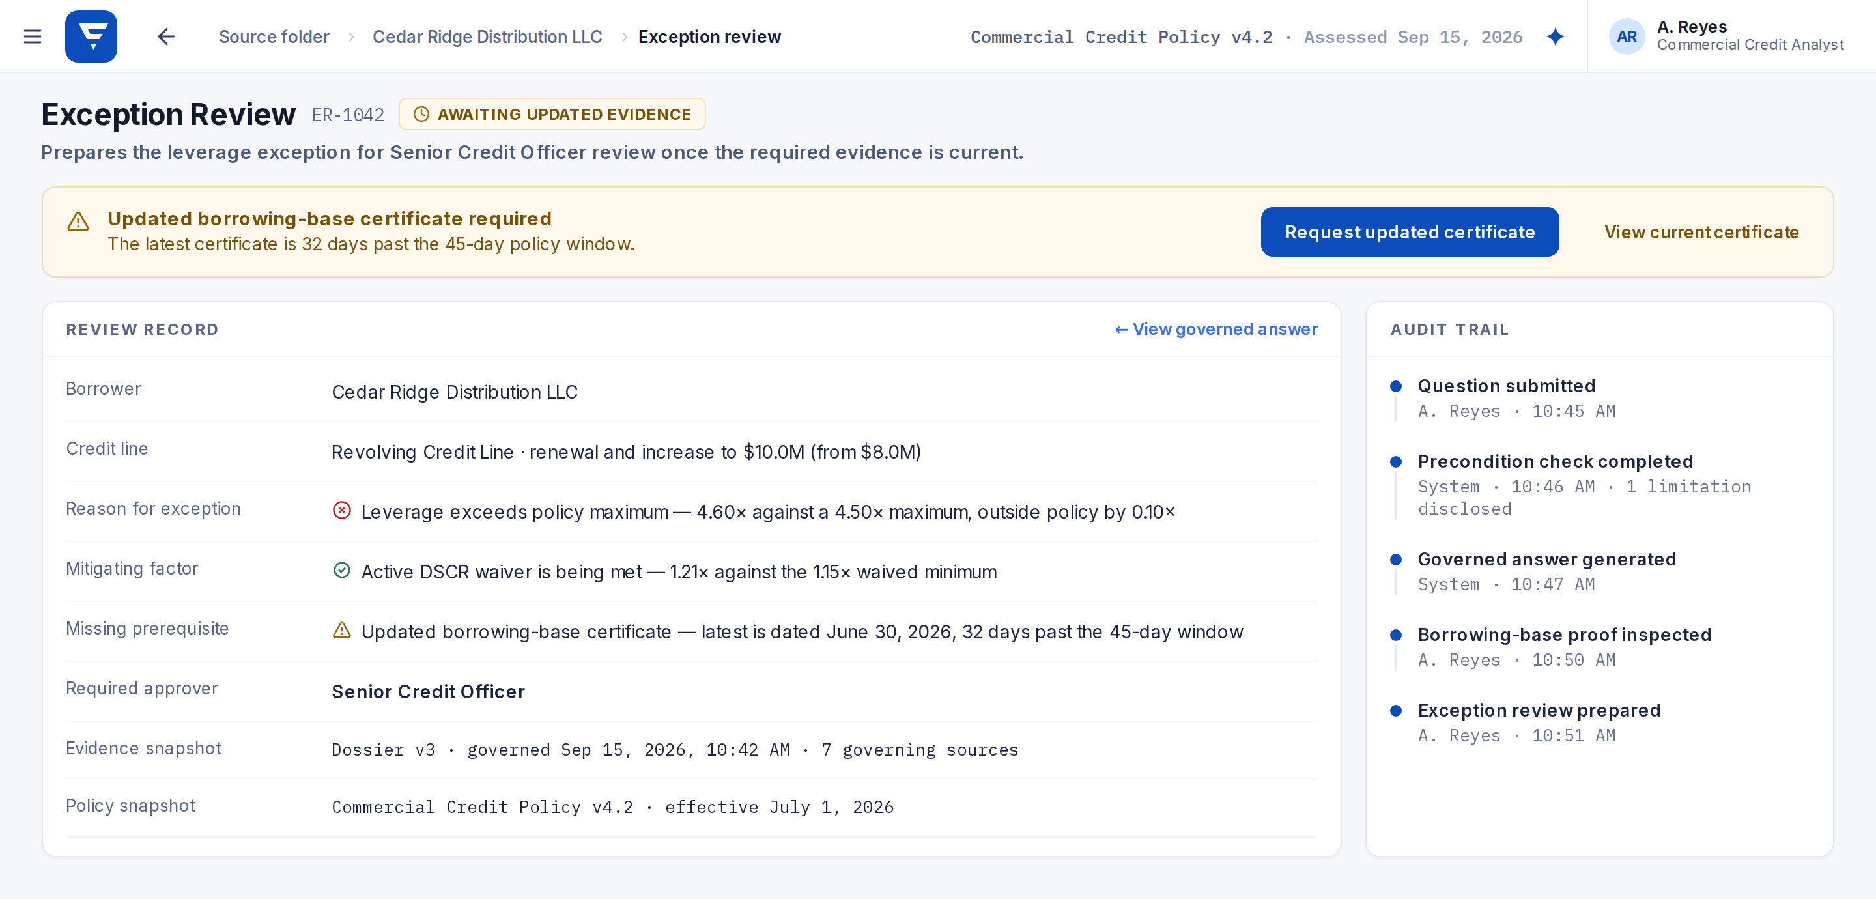Click the red X leverage exception icon
1876x899 pixels.
[x=341, y=510]
